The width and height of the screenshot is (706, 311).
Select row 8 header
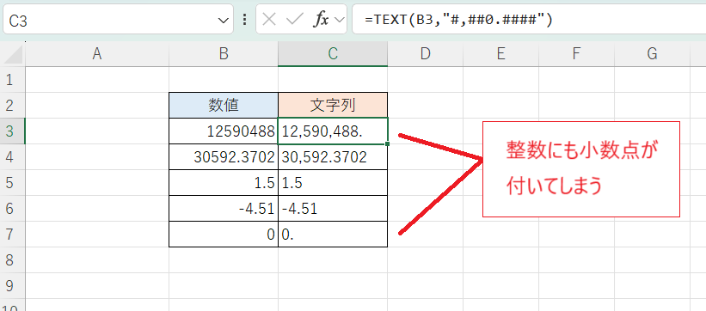click(12, 259)
